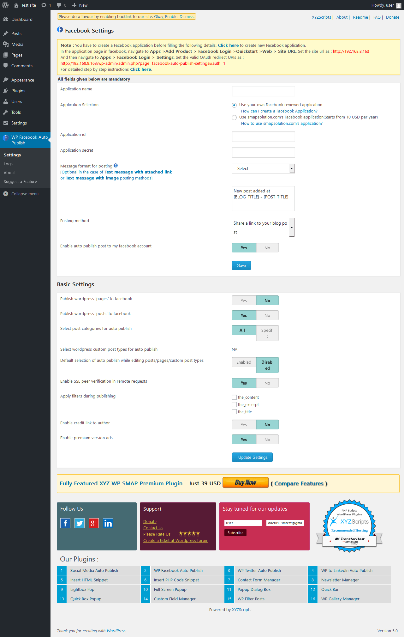The height and width of the screenshot is (637, 404).
Task: Click the Appearance paintbrush icon
Action: pyautogui.click(x=6, y=80)
